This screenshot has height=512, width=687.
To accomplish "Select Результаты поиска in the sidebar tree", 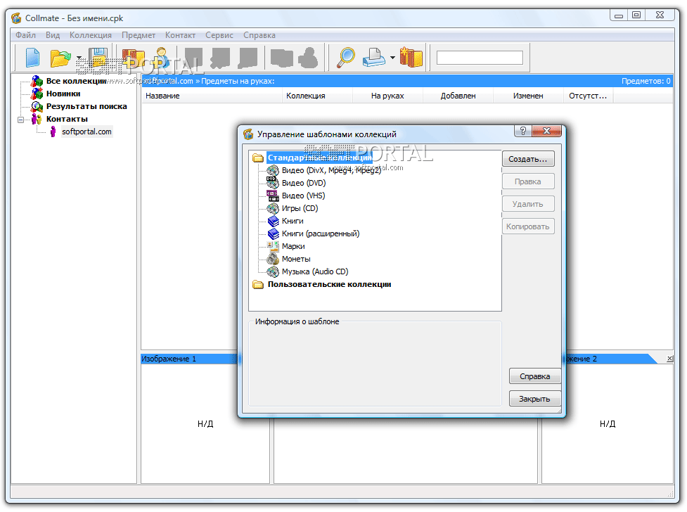I will [86, 106].
